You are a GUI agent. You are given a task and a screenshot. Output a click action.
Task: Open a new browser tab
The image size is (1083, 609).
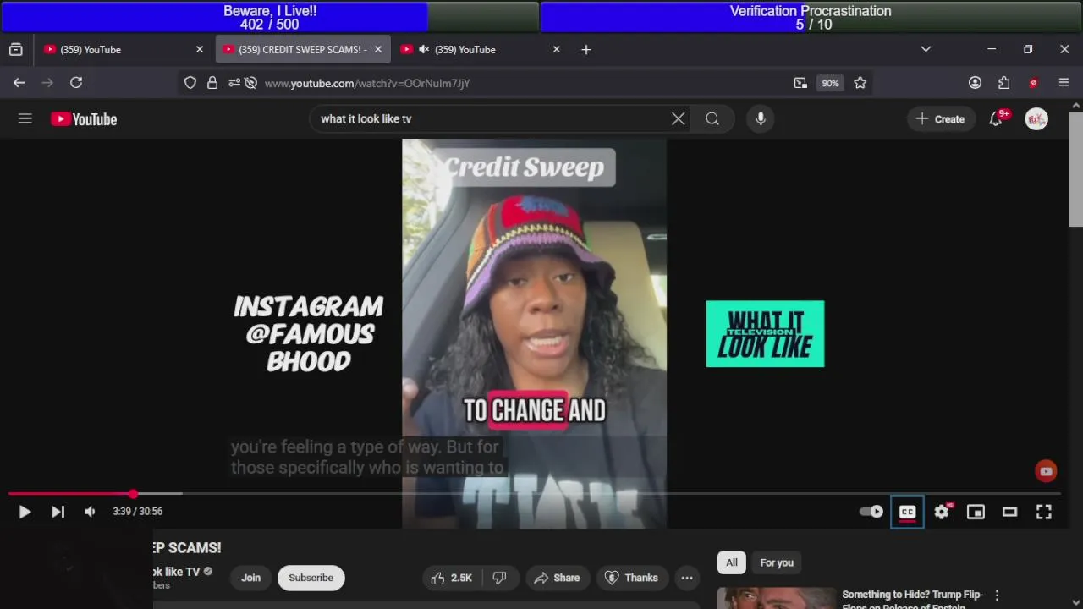coord(585,50)
